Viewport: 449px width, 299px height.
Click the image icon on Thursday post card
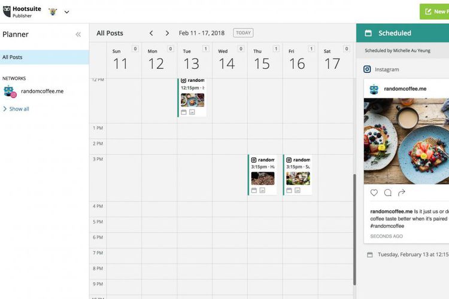click(262, 190)
